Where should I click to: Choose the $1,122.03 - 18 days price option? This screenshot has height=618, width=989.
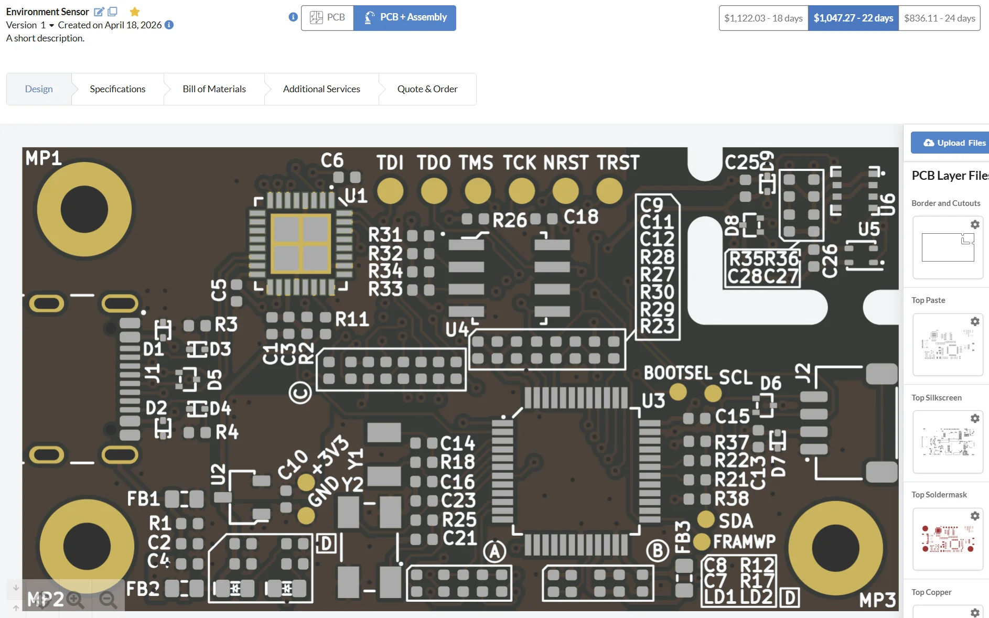pyautogui.click(x=764, y=18)
